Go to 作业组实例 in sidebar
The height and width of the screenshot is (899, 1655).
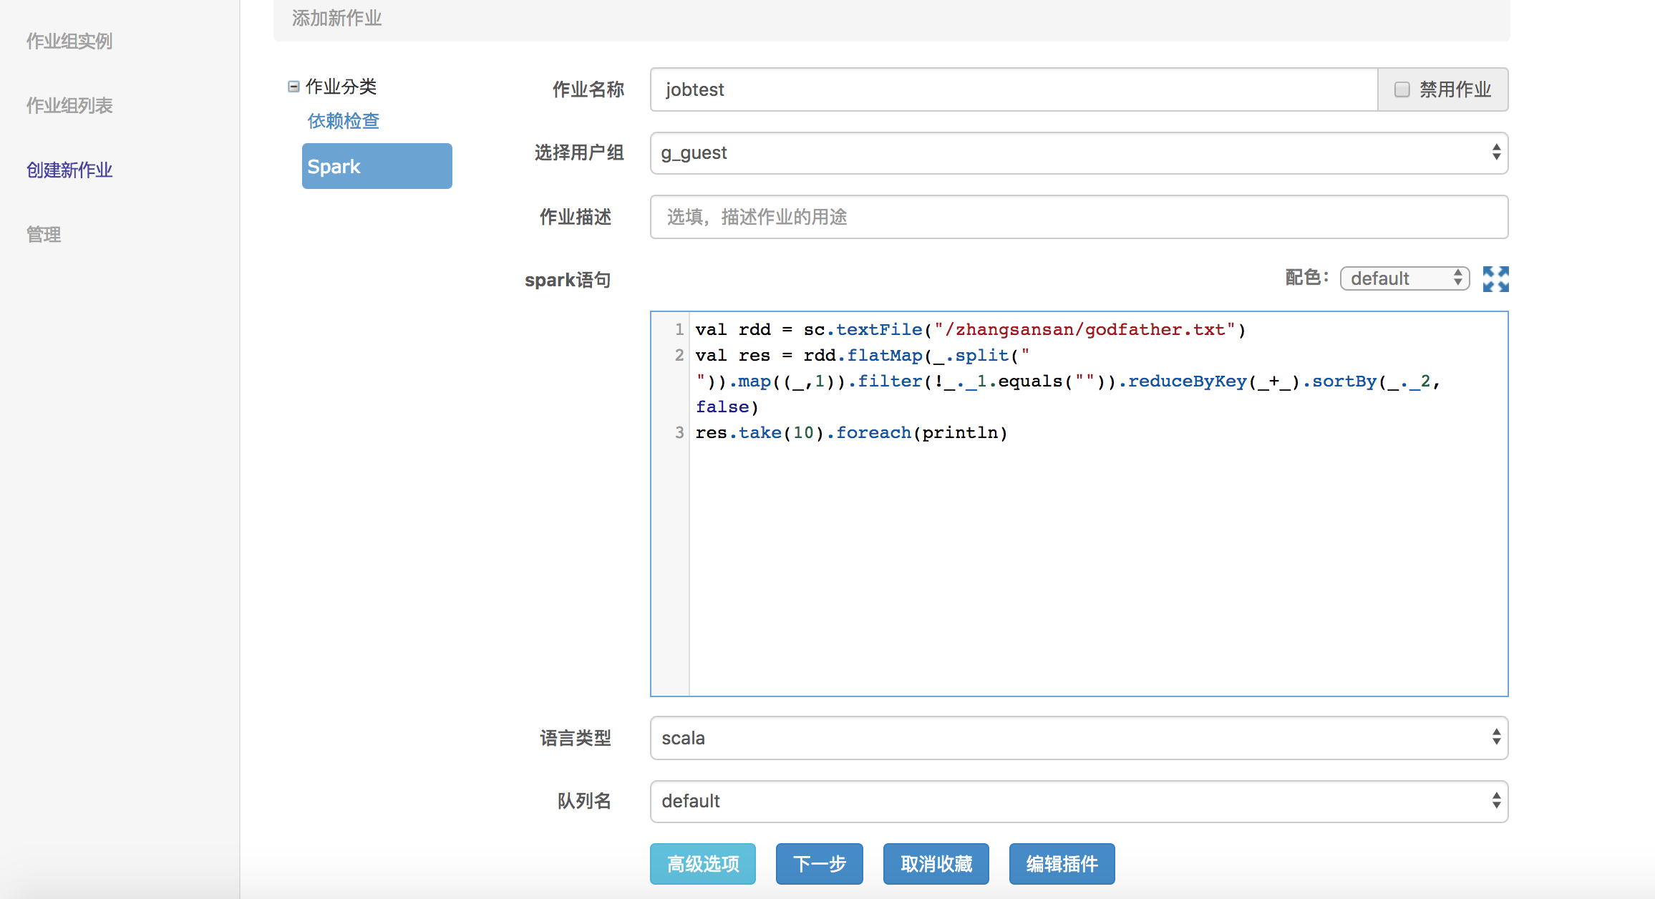tap(69, 42)
